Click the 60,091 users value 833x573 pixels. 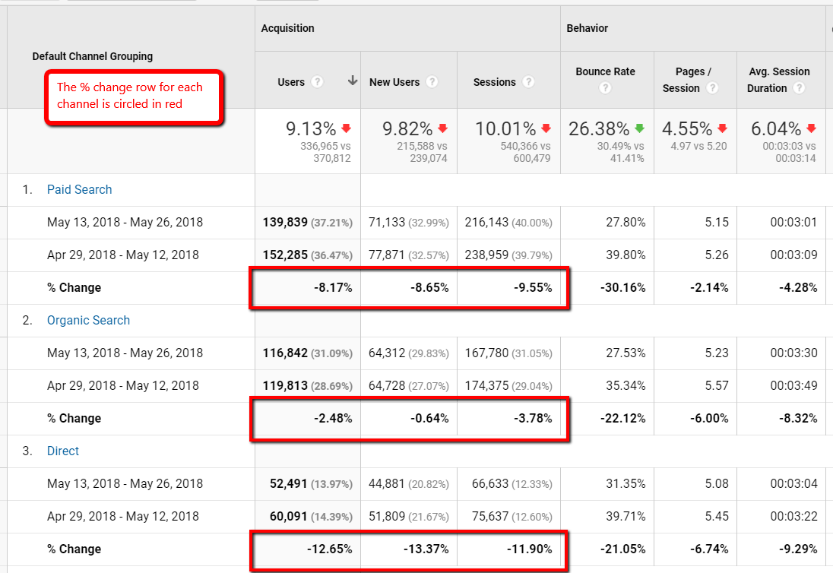[289, 516]
